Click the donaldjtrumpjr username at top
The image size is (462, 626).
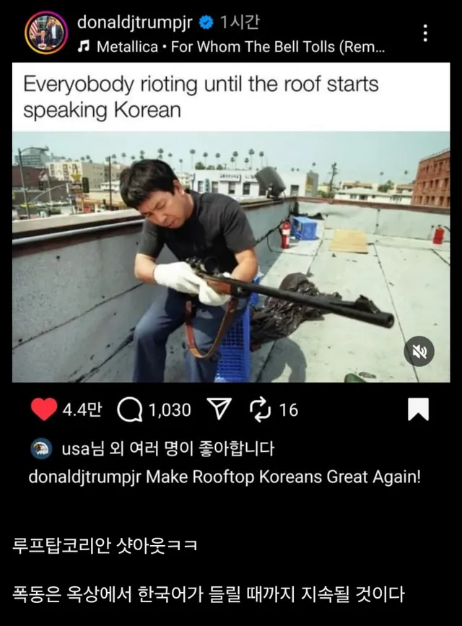[135, 22]
